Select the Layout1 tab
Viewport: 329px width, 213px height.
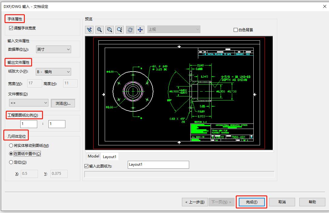[110, 156]
